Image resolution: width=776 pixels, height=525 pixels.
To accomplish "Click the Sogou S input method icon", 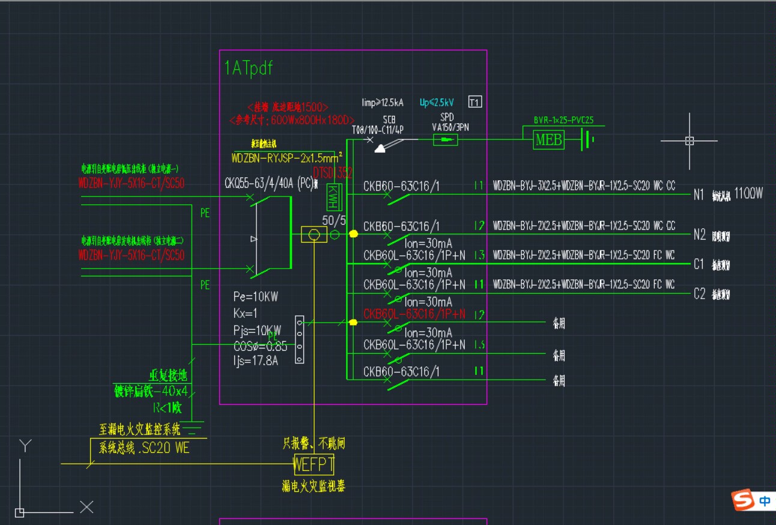I will click(743, 500).
